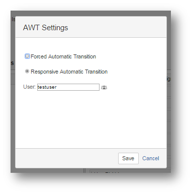Place cursor after 'testuser' in User field

pos(57,87)
